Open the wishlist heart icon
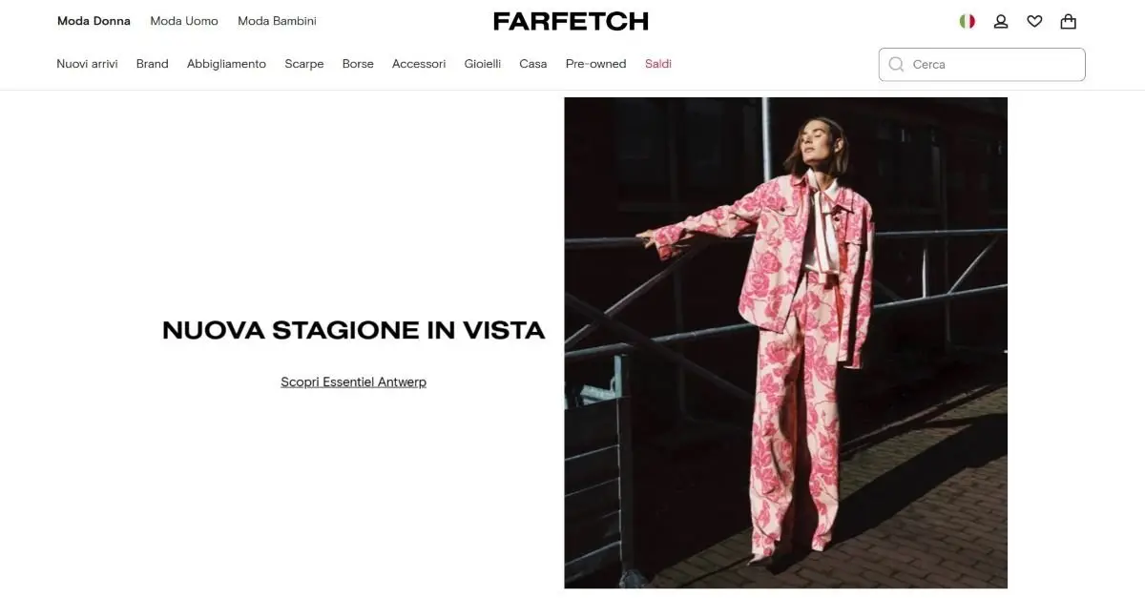Image resolution: width=1145 pixels, height=598 pixels. (1034, 21)
